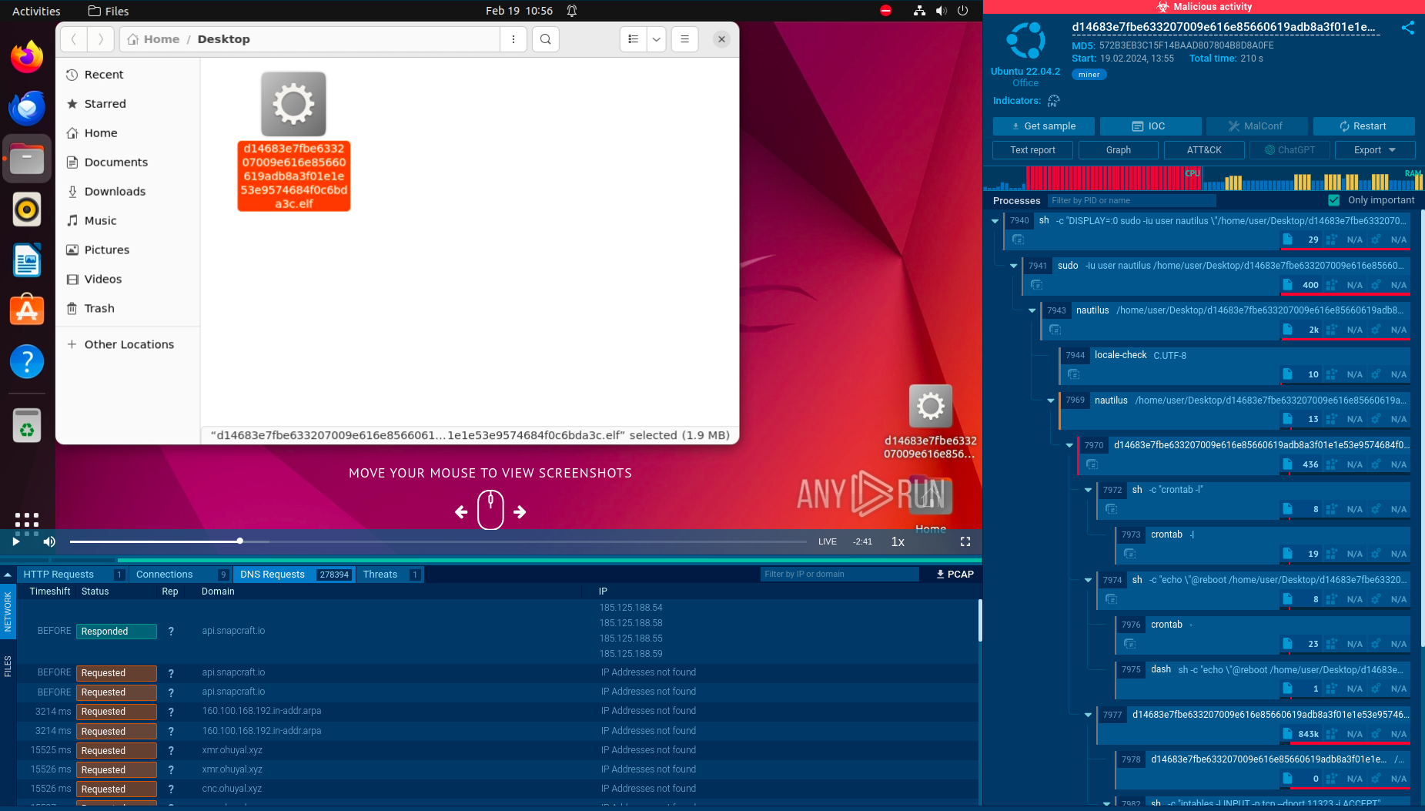Collapse process 7940 sh tree node
The width and height of the screenshot is (1425, 811).
(995, 221)
